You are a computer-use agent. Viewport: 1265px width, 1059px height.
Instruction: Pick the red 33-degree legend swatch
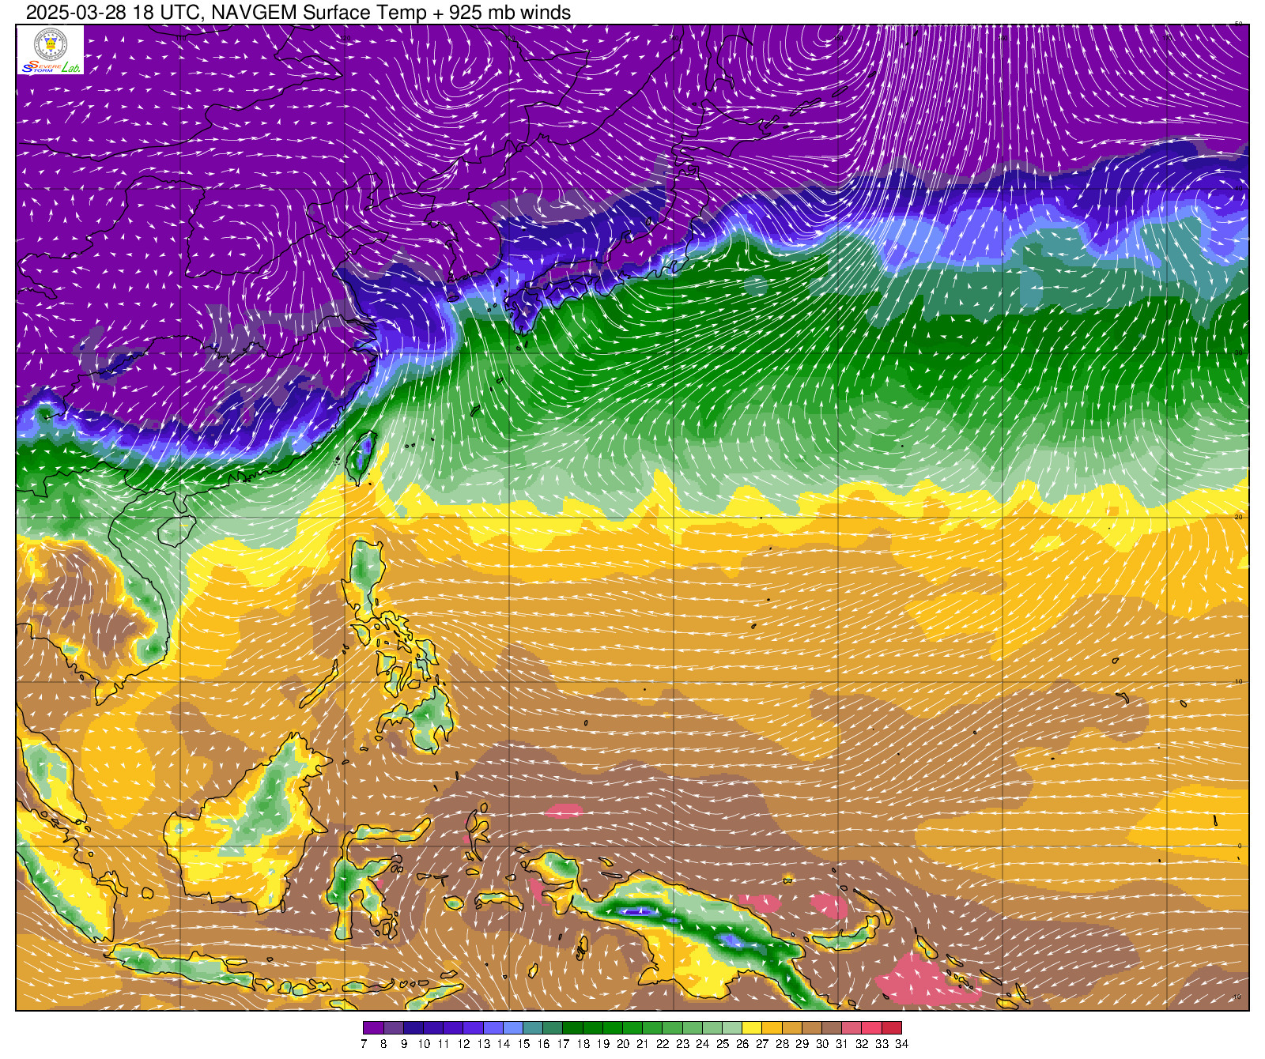pyautogui.click(x=892, y=1027)
